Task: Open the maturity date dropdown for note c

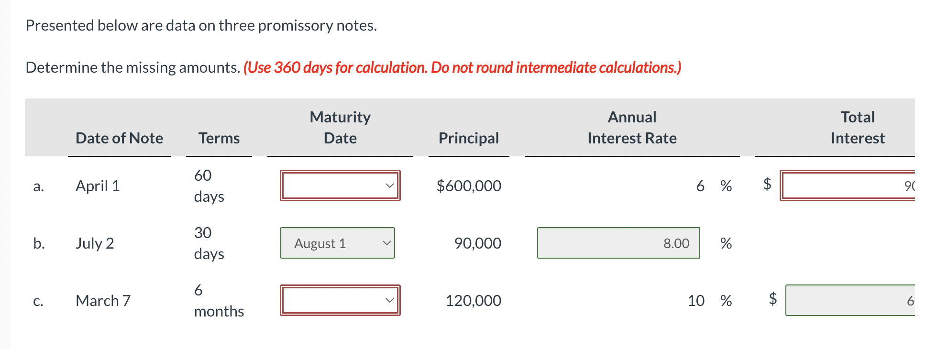Action: 340,300
